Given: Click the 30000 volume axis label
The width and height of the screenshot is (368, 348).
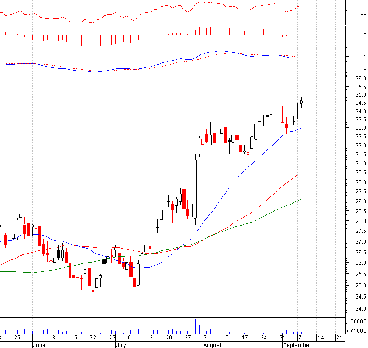Looking at the screenshot, I should pyautogui.click(x=359, y=321).
